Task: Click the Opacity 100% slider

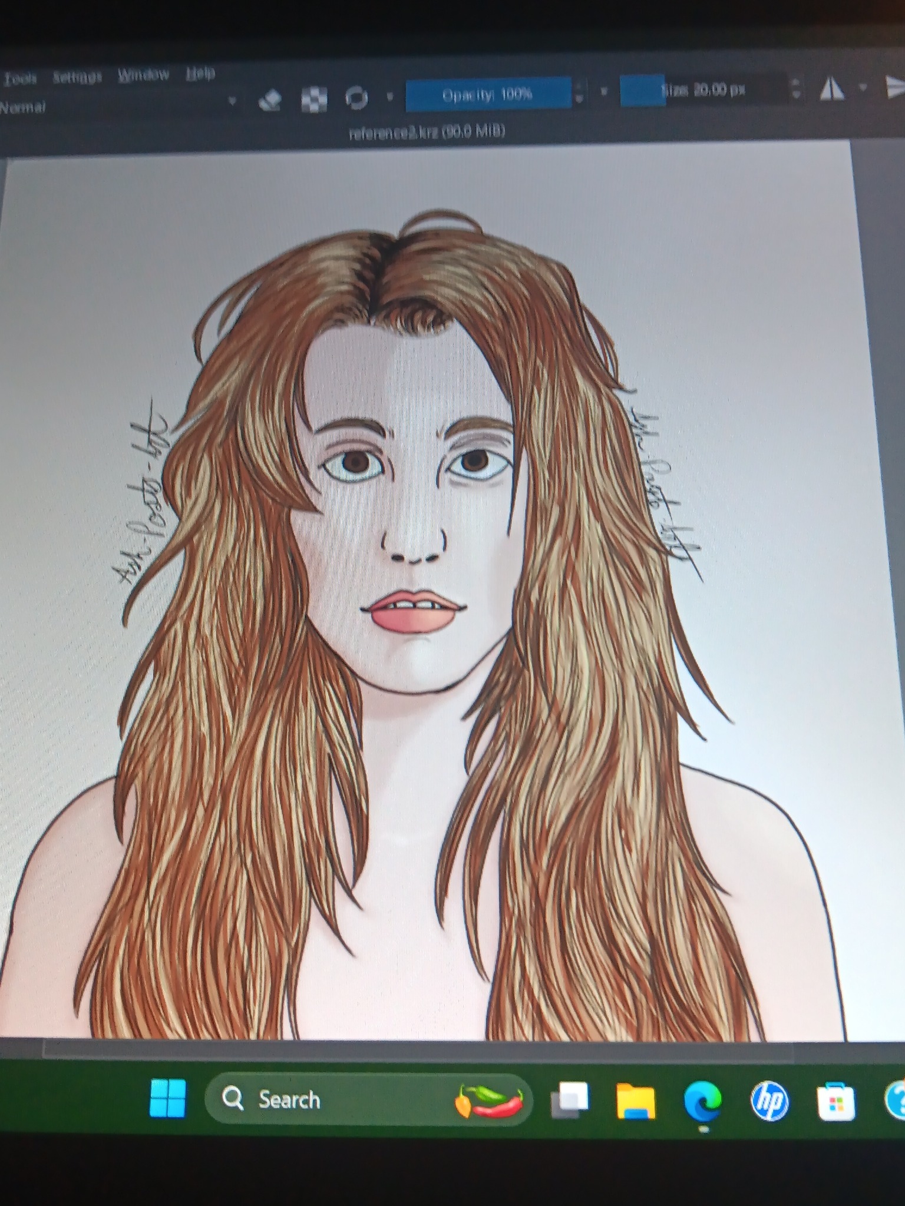Action: pyautogui.click(x=488, y=94)
